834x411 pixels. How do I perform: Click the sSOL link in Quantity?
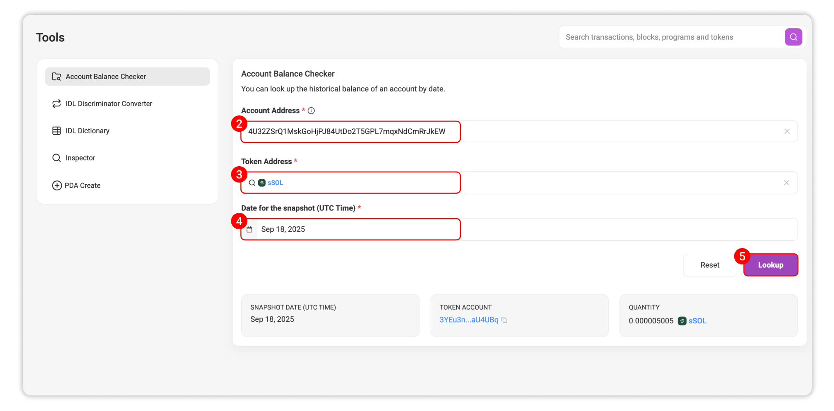(697, 321)
